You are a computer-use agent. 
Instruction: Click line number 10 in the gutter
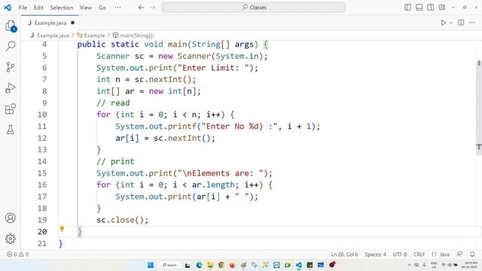click(42, 114)
